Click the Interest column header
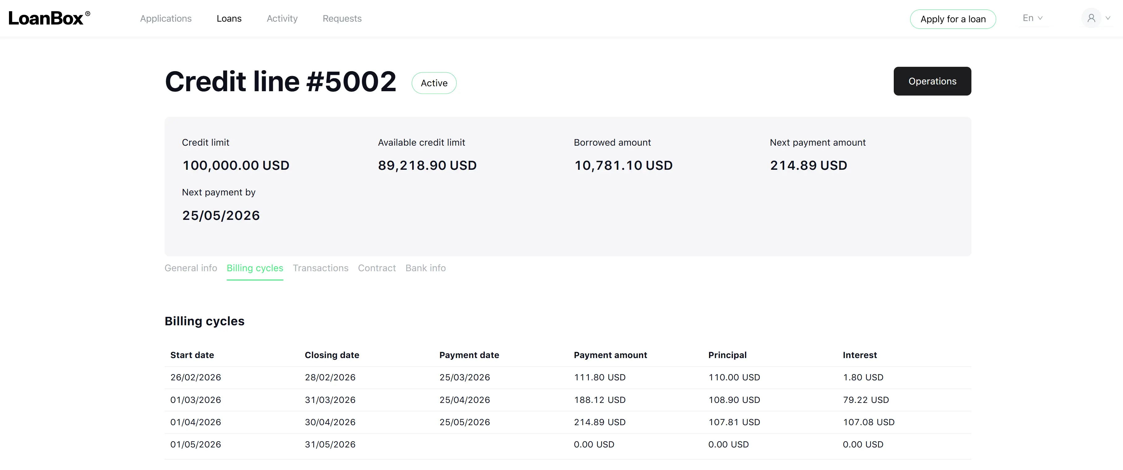This screenshot has width=1123, height=470. click(860, 355)
